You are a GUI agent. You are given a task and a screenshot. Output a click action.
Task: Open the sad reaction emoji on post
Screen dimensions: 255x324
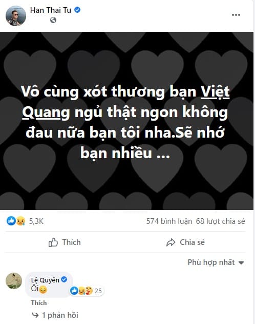[20, 221]
